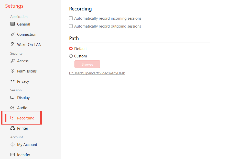This screenshot has height=159, width=228.
Task: Click the Display monitor icon
Action: (13, 98)
